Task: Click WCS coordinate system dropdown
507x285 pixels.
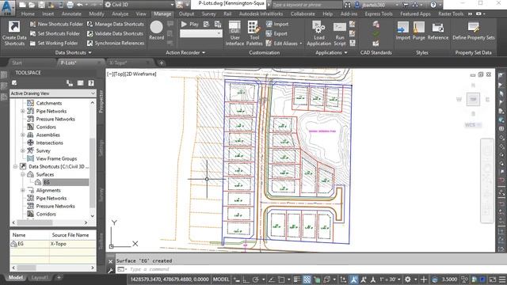Action: [x=473, y=125]
